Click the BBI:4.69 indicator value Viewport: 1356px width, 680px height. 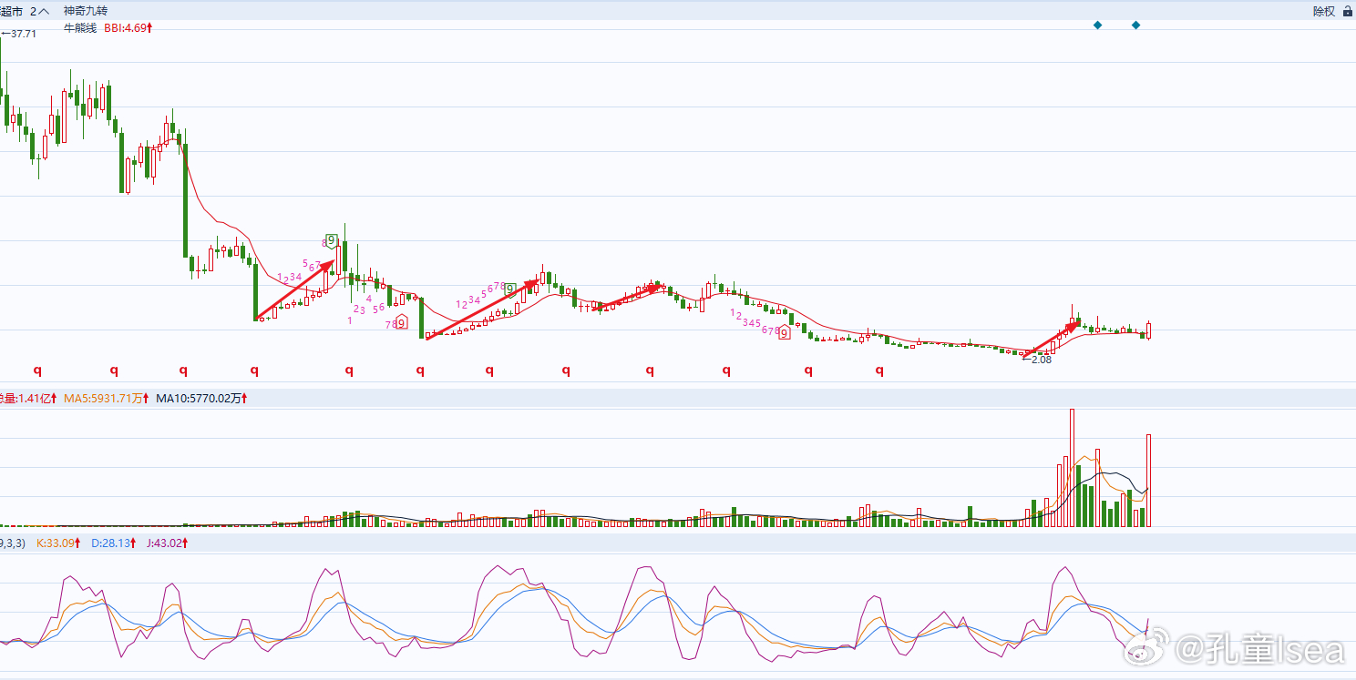tap(128, 28)
